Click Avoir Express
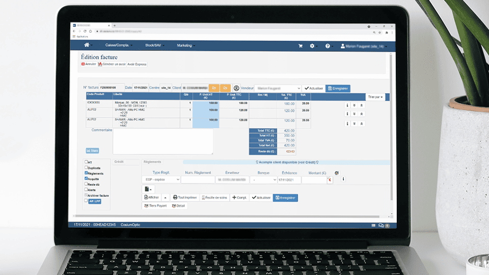This screenshot has width=489, height=275. (x=137, y=64)
